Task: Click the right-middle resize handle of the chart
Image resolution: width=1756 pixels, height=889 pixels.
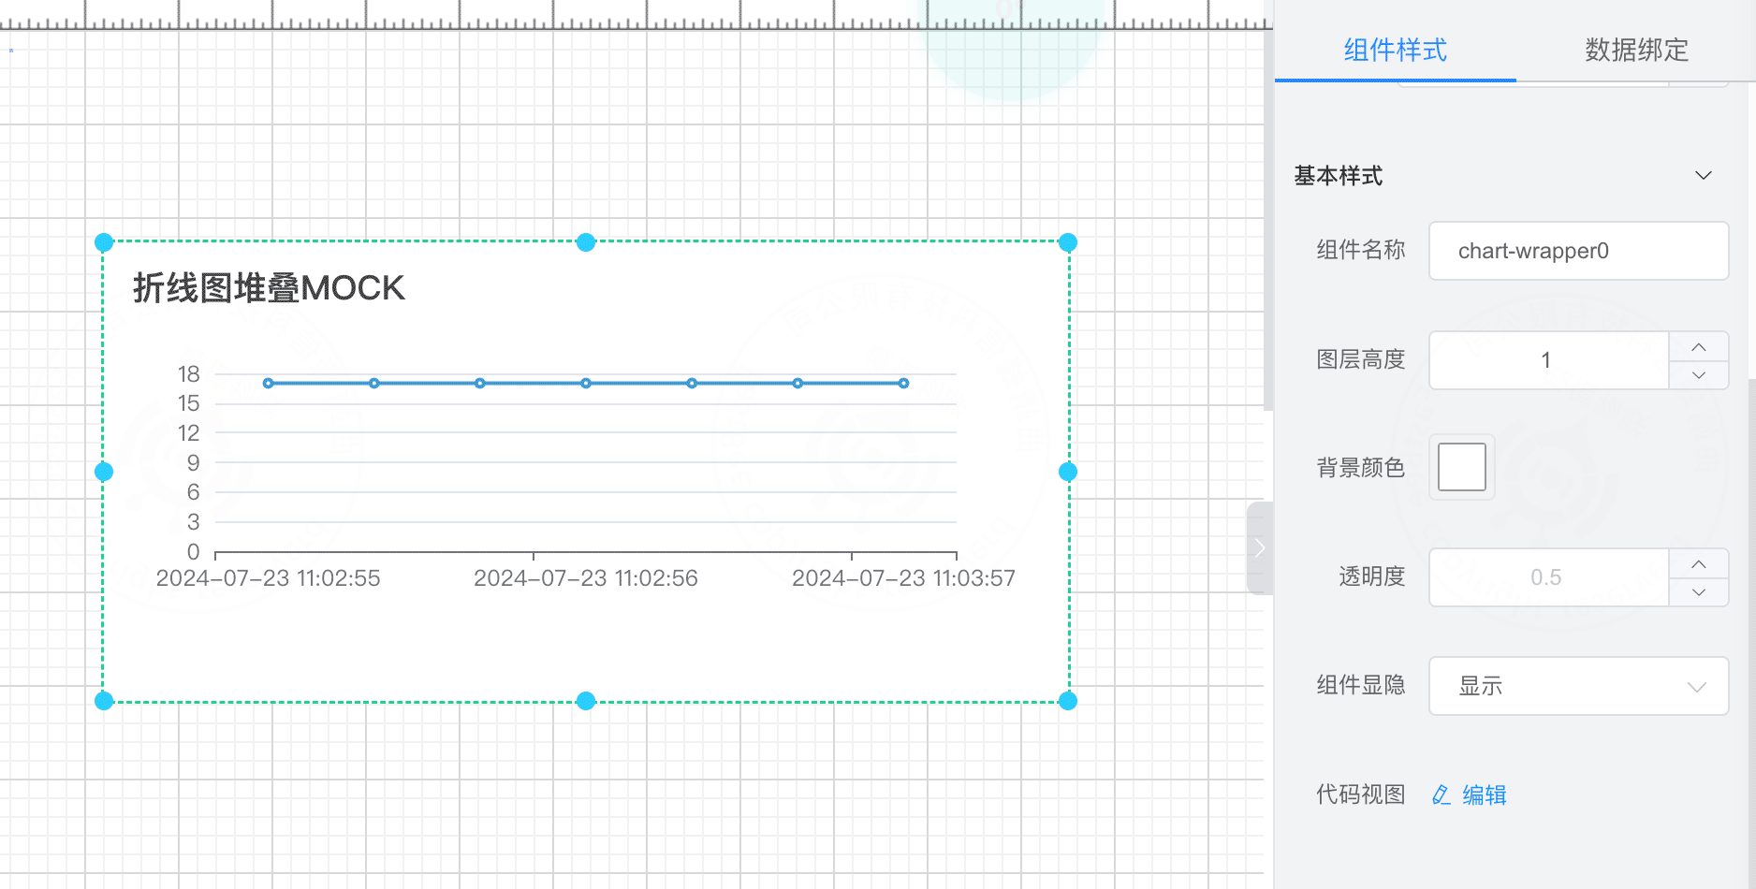Action: point(1068,472)
